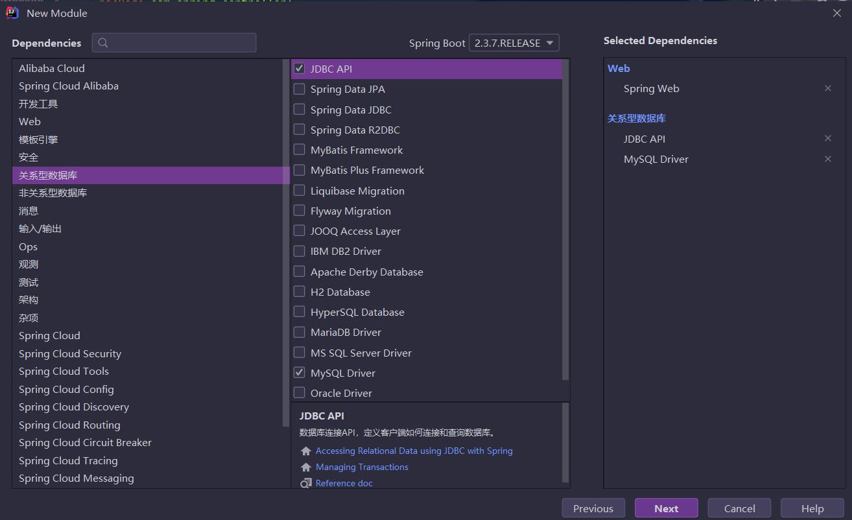Open Accessing Relational Data using JDBC link

pos(414,451)
